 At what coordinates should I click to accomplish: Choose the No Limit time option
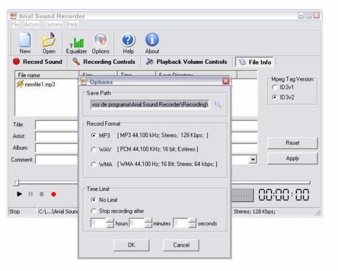point(93,200)
